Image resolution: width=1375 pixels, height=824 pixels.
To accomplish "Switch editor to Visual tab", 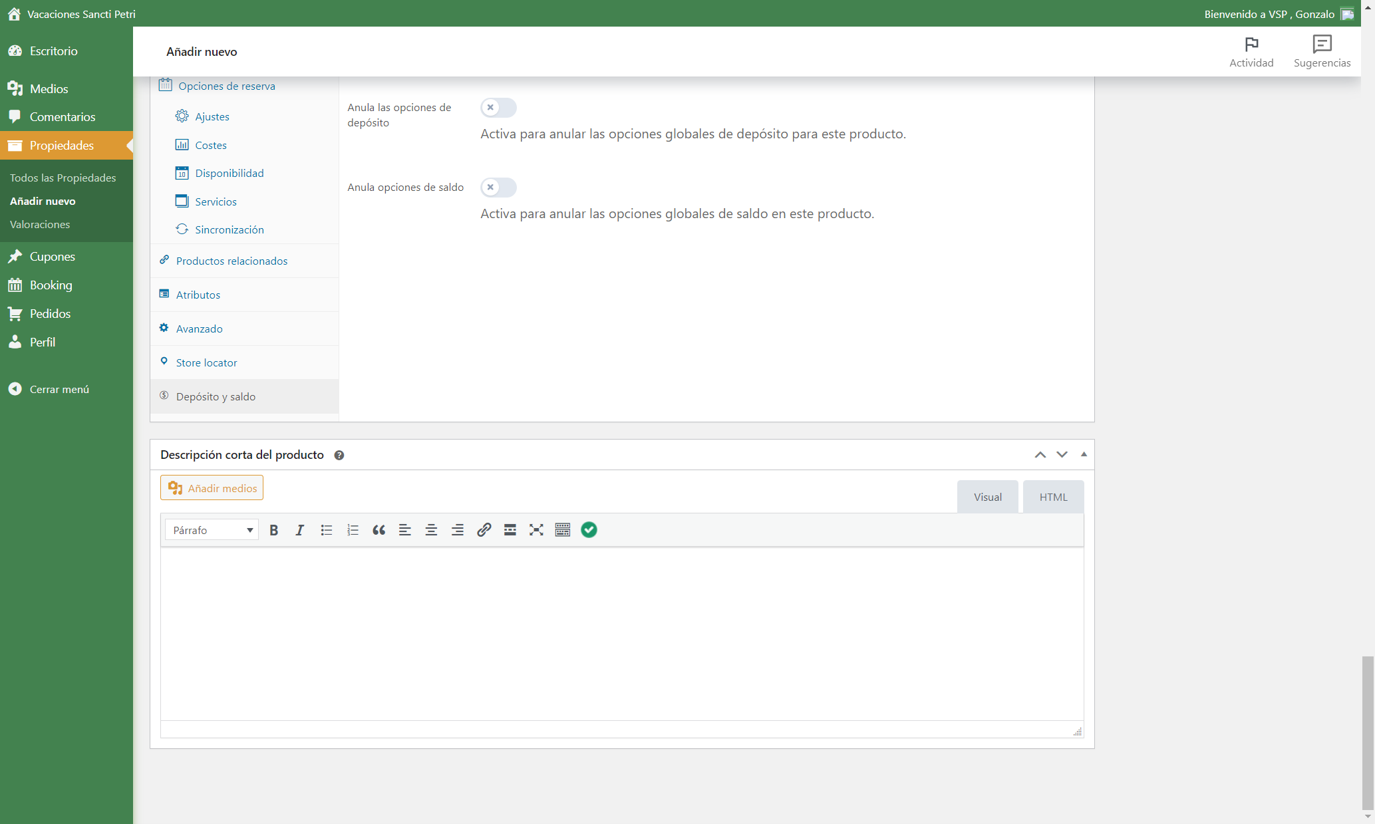I will [987, 497].
